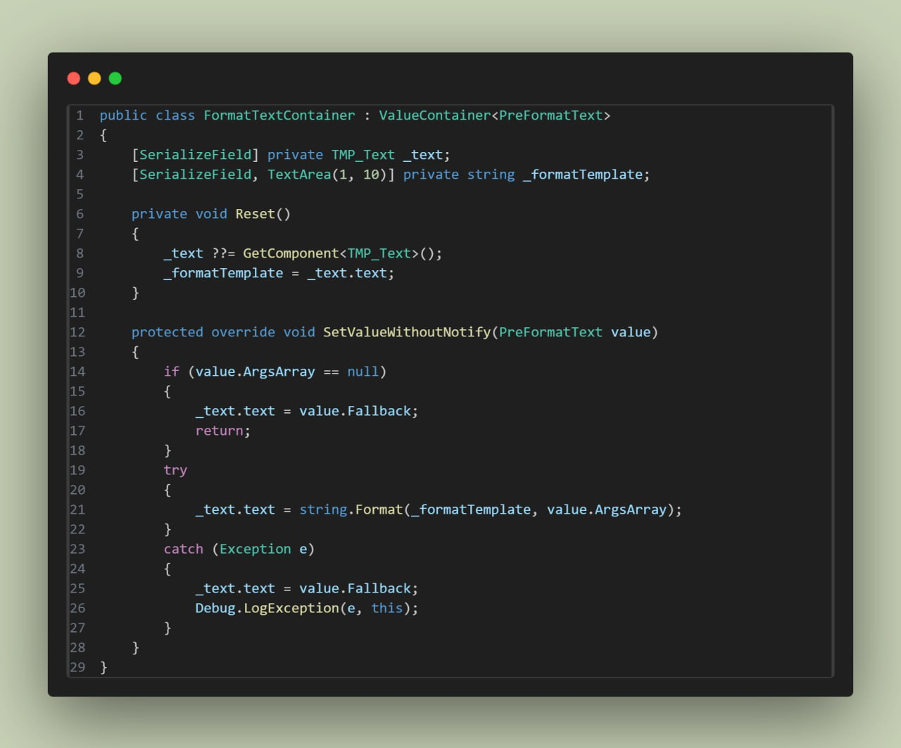Image resolution: width=901 pixels, height=748 pixels.
Task: Click the catch keyword
Action: (183, 549)
